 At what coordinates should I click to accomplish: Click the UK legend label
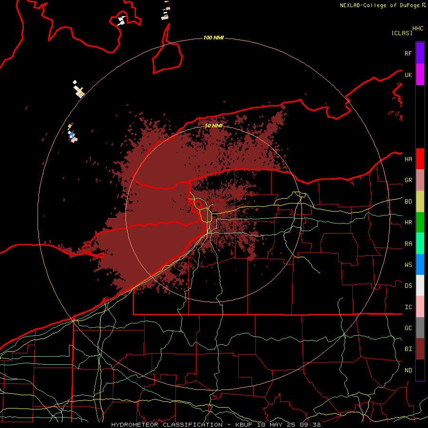point(408,75)
